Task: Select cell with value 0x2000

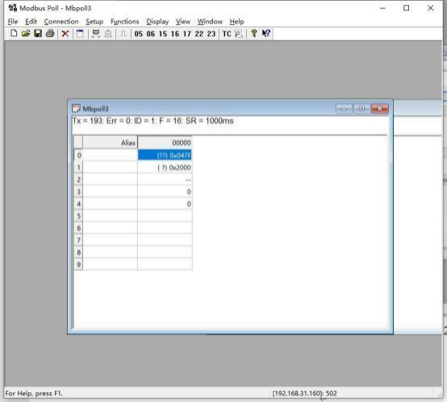Action: click(x=165, y=167)
